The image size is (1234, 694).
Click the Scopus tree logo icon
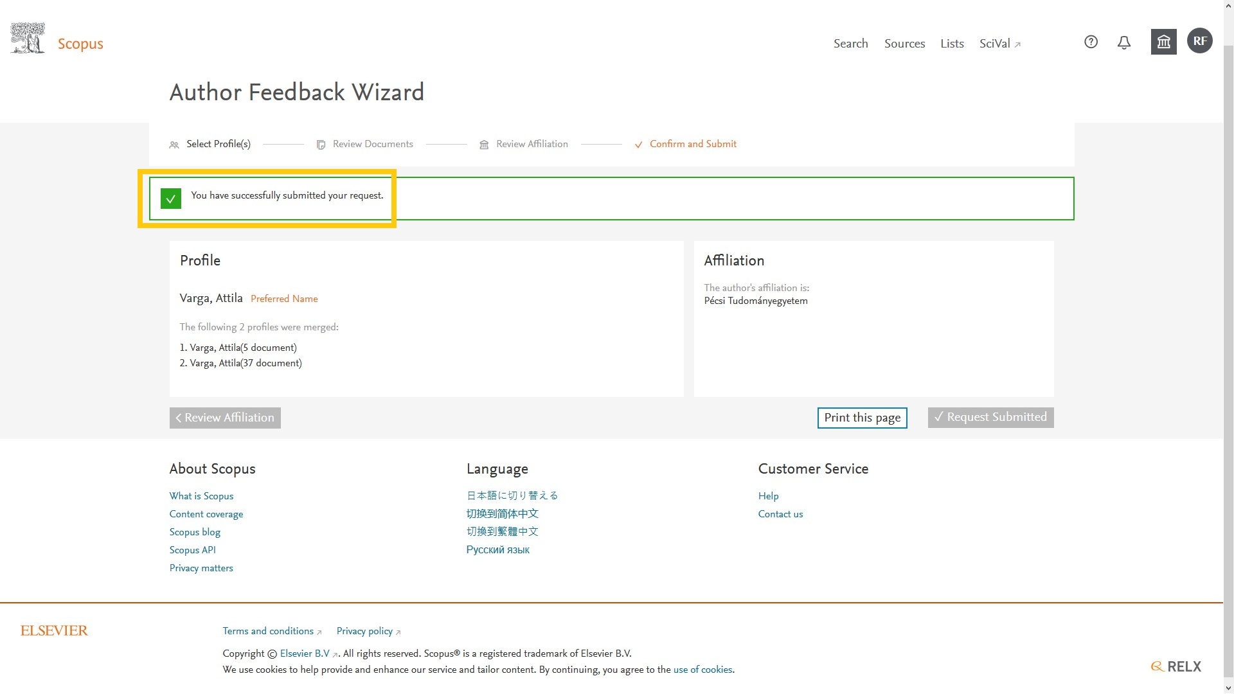pos(28,38)
